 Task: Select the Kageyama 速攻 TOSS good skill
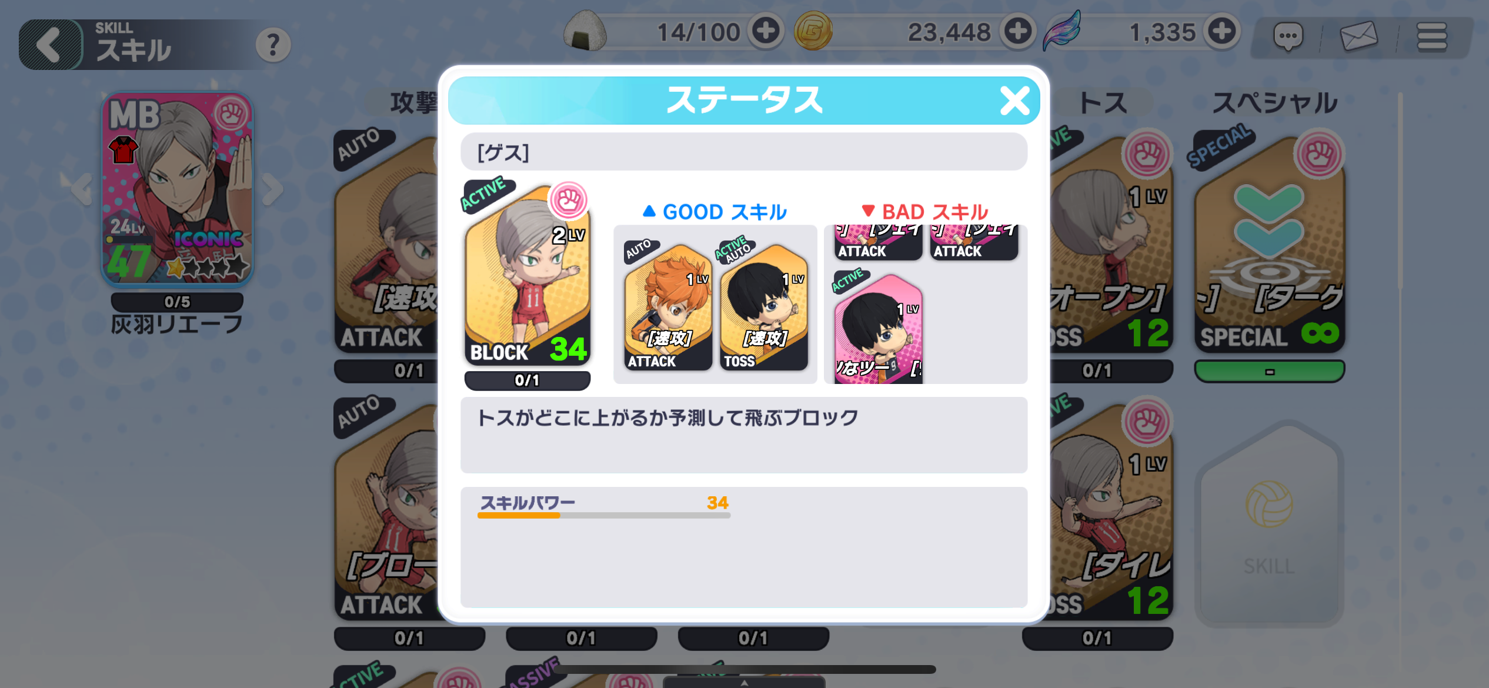click(763, 306)
